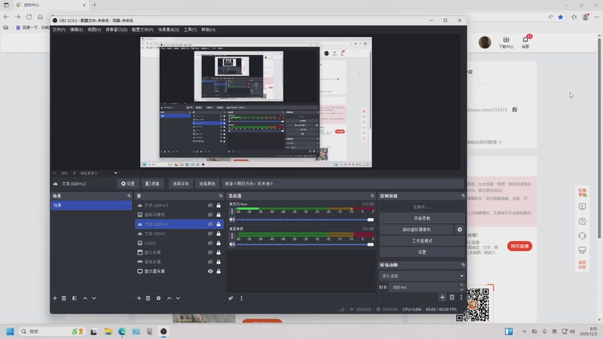Increase the transition duration with up arrow
Image resolution: width=603 pixels, height=339 pixels.
(461, 286)
